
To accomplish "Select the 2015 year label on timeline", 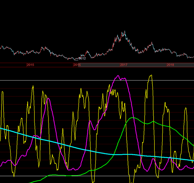I will click(30, 65).
